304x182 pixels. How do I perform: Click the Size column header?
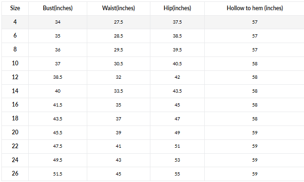click(x=15, y=8)
